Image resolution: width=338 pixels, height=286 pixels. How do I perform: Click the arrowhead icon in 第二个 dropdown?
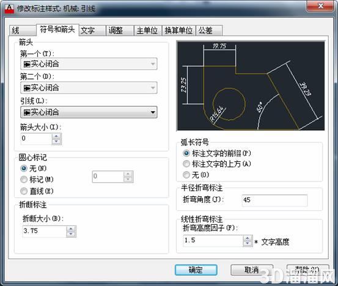click(x=27, y=88)
